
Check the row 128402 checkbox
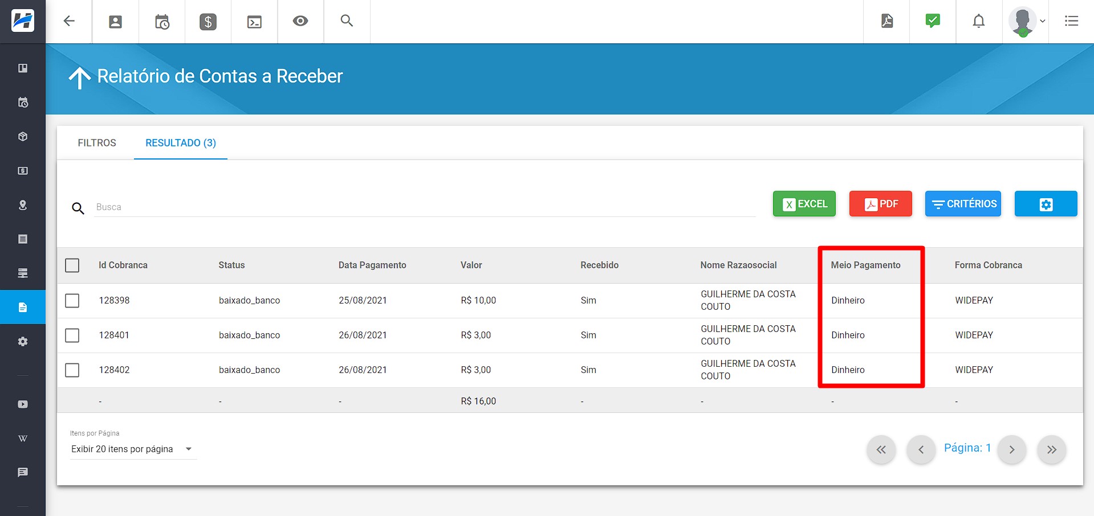pyautogui.click(x=72, y=370)
